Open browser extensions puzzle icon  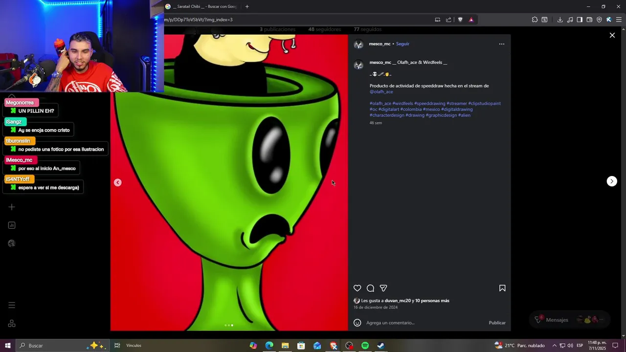pos(535,20)
